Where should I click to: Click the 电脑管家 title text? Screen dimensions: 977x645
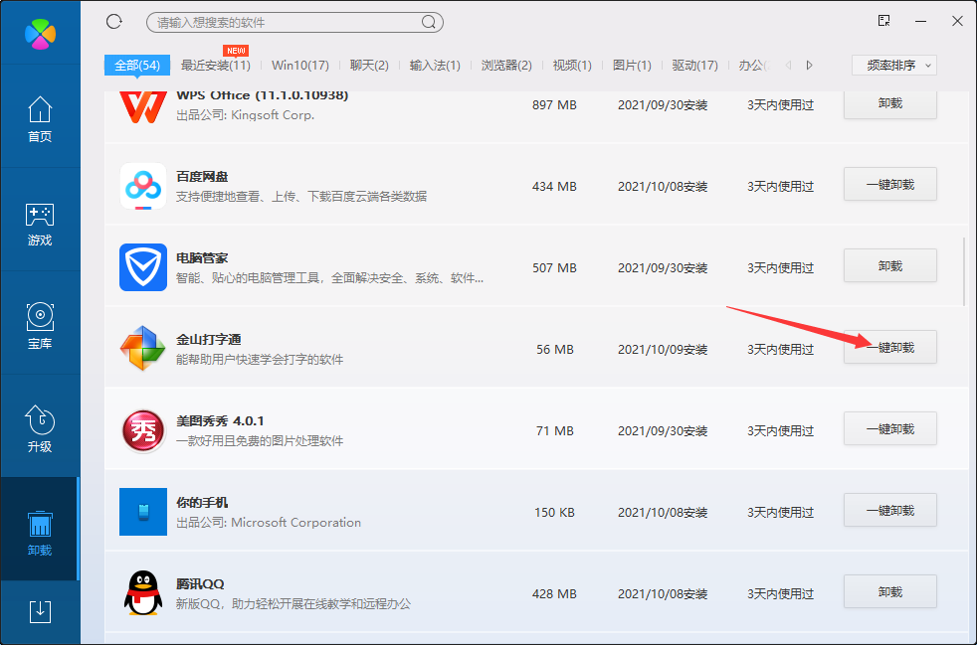pyautogui.click(x=203, y=257)
